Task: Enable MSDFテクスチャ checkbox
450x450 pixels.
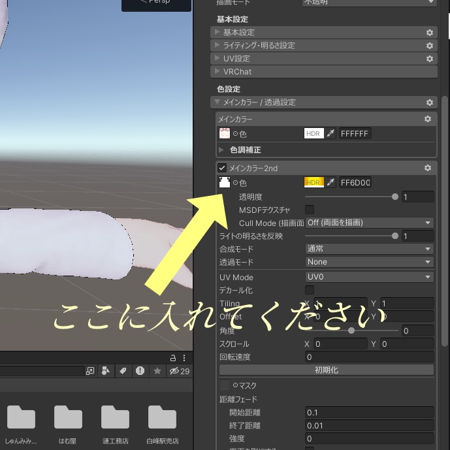Action: point(310,210)
